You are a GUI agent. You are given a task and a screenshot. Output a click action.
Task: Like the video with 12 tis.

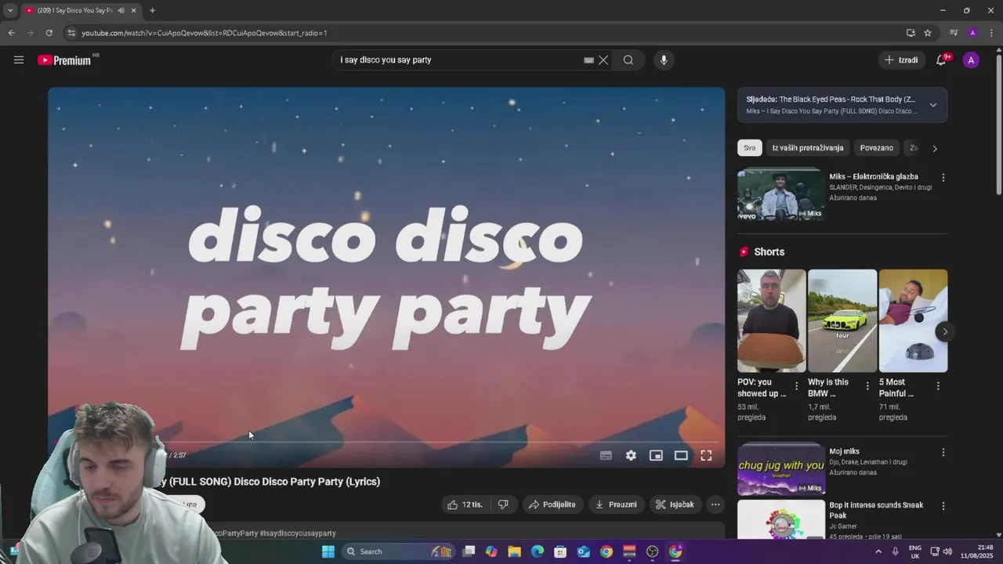465,504
